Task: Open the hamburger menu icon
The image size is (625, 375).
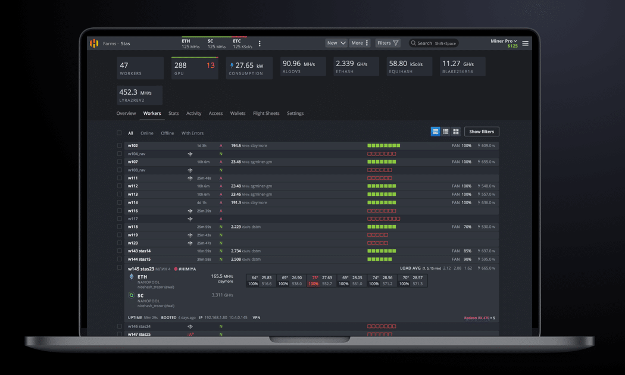Action: 525,43
